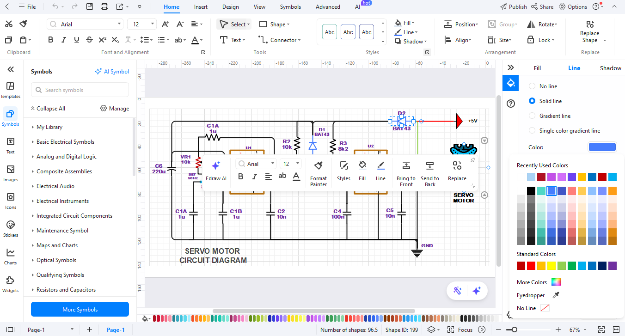This screenshot has width=625, height=336.
Task: Apply Italic from the ribbon
Action: [64, 40]
